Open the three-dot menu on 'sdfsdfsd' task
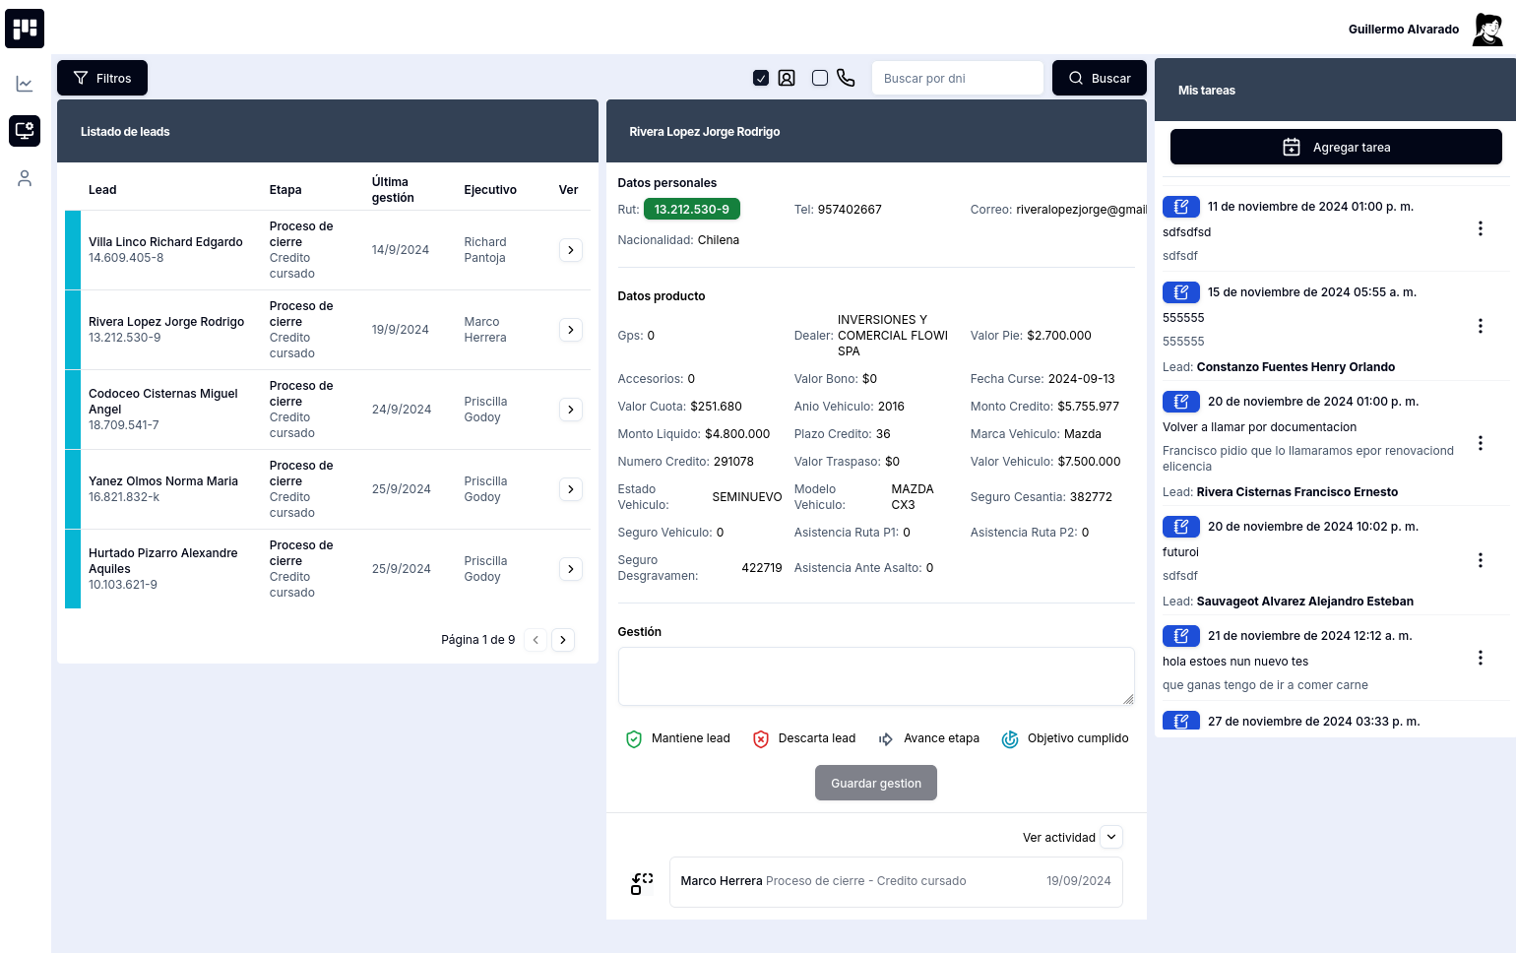This screenshot has height=953, width=1516. [x=1481, y=228]
